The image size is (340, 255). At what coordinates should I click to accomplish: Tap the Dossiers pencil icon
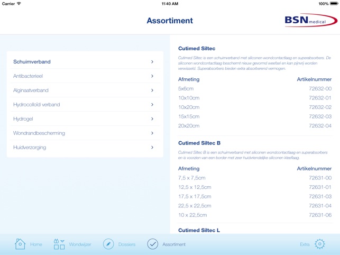pyautogui.click(x=108, y=244)
